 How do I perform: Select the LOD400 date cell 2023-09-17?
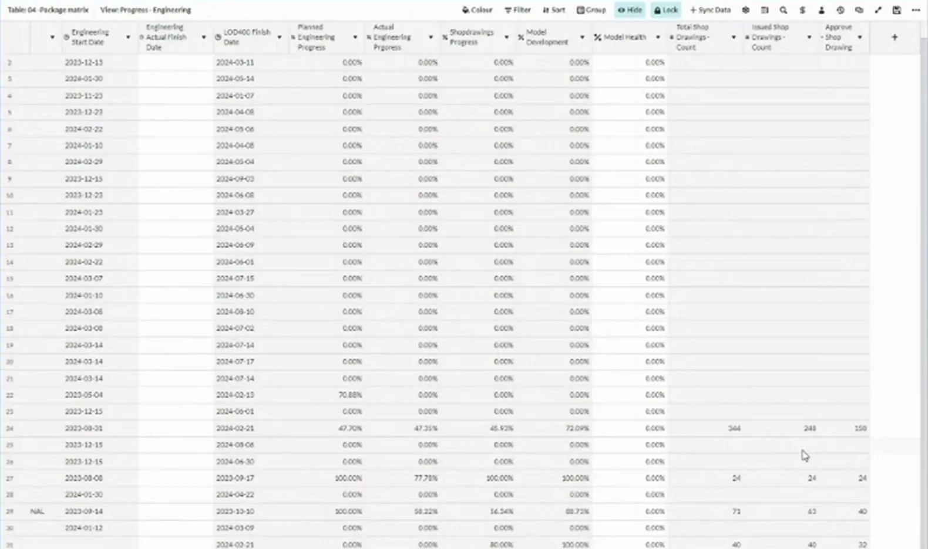(251, 478)
